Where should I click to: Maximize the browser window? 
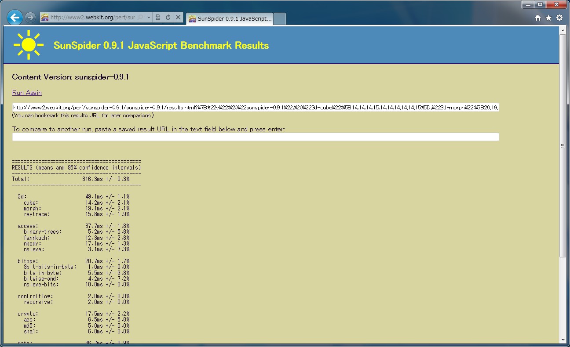(x=540, y=4)
